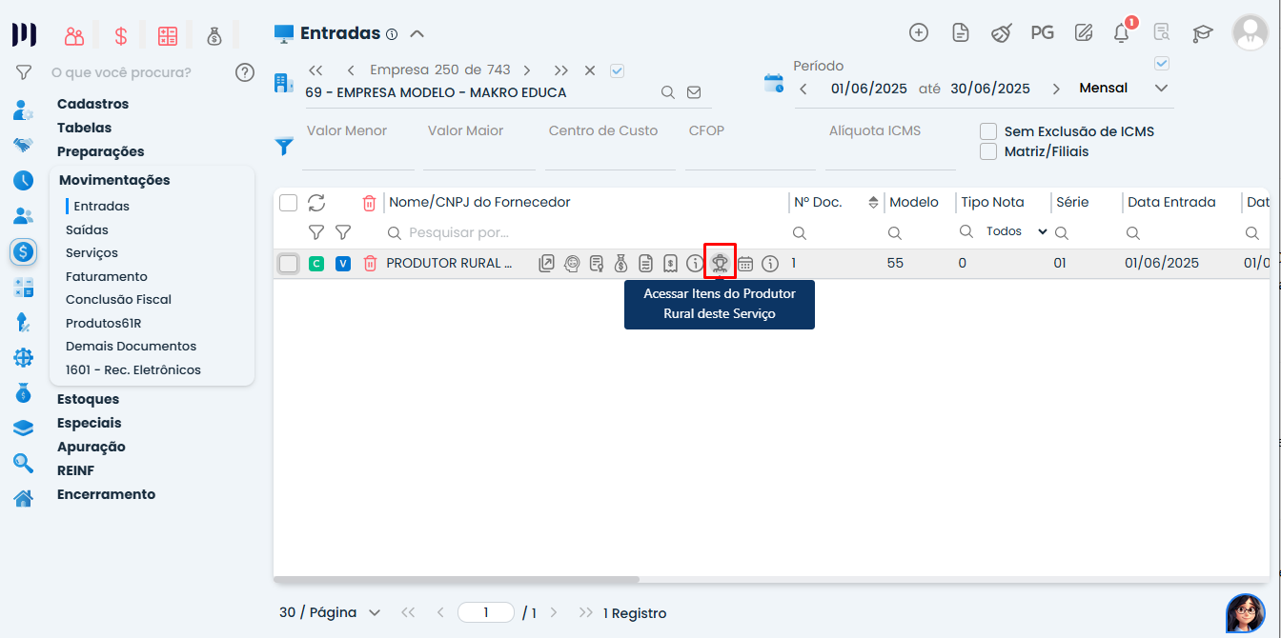
Task: Click the horizontal scrollbar of the table
Action: 457,579
